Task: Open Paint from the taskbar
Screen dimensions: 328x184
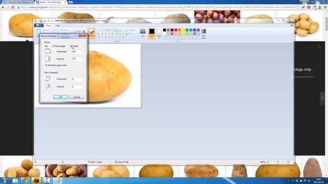Action: click(x=57, y=180)
